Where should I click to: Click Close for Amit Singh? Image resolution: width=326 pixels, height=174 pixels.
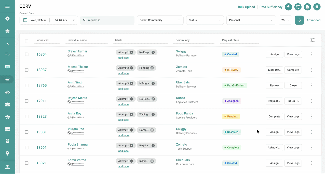point(293,85)
